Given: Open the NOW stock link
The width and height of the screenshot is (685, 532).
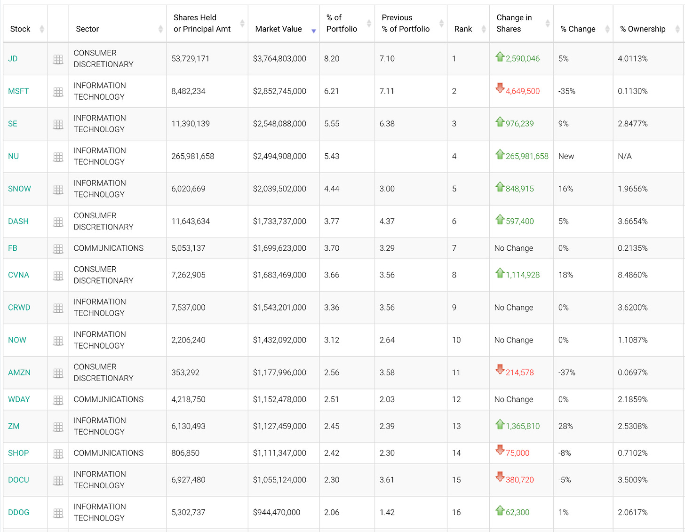Looking at the screenshot, I should tap(17, 340).
